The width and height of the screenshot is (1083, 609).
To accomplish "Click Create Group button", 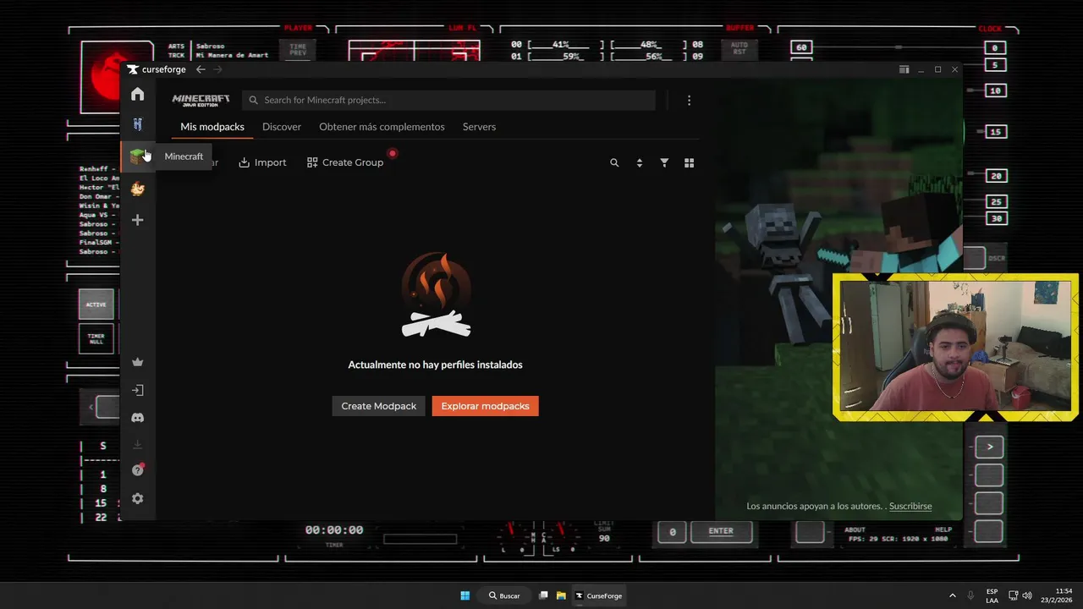I will [345, 162].
